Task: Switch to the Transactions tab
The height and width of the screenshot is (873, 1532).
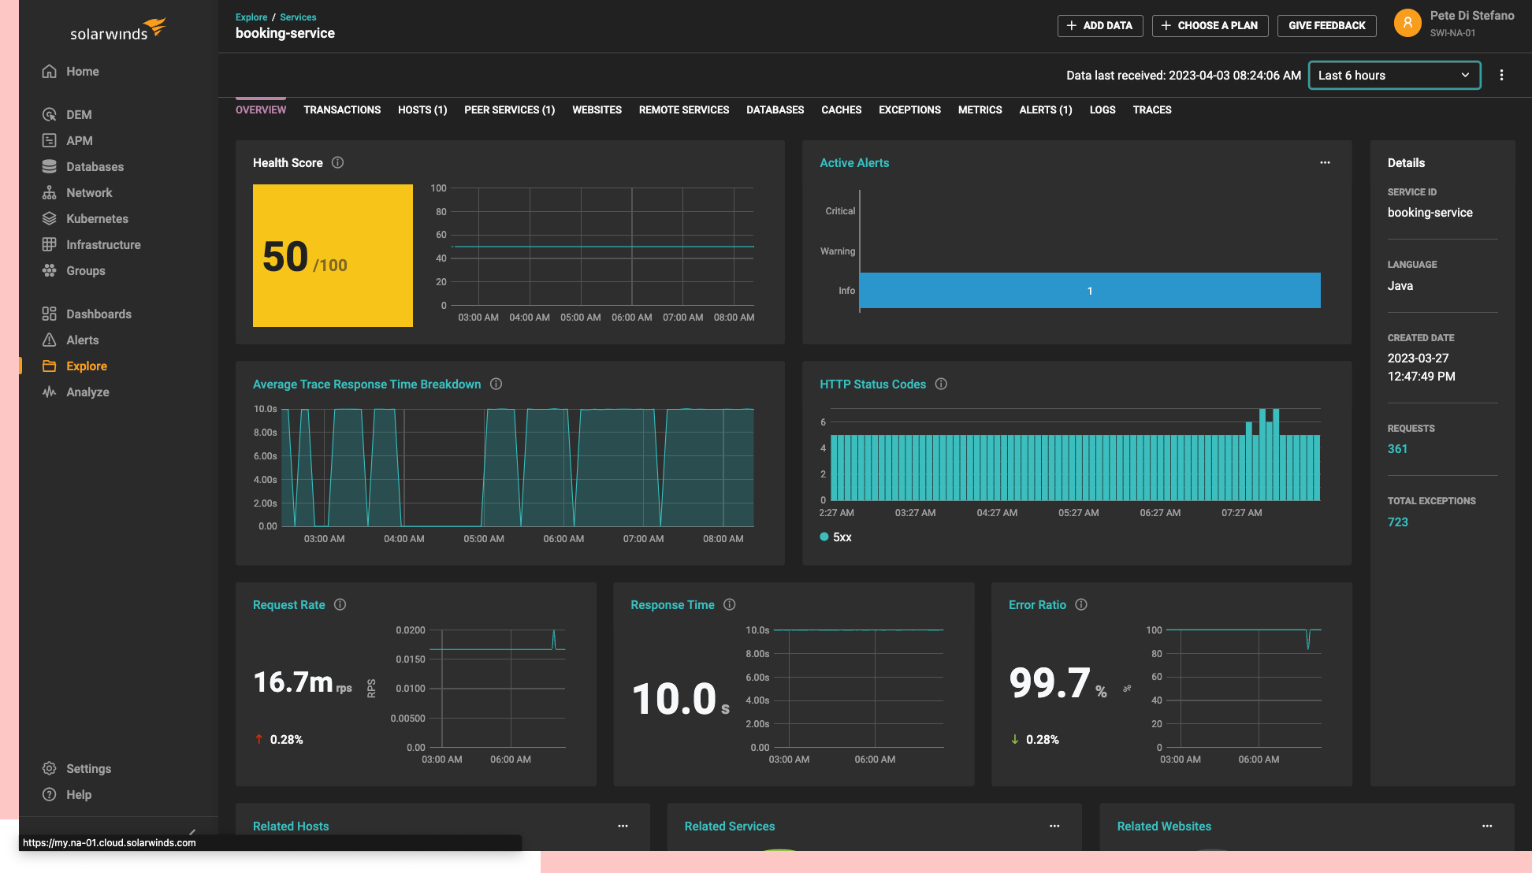Action: pos(342,110)
